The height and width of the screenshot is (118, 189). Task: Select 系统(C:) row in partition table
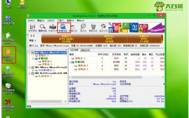point(117,58)
